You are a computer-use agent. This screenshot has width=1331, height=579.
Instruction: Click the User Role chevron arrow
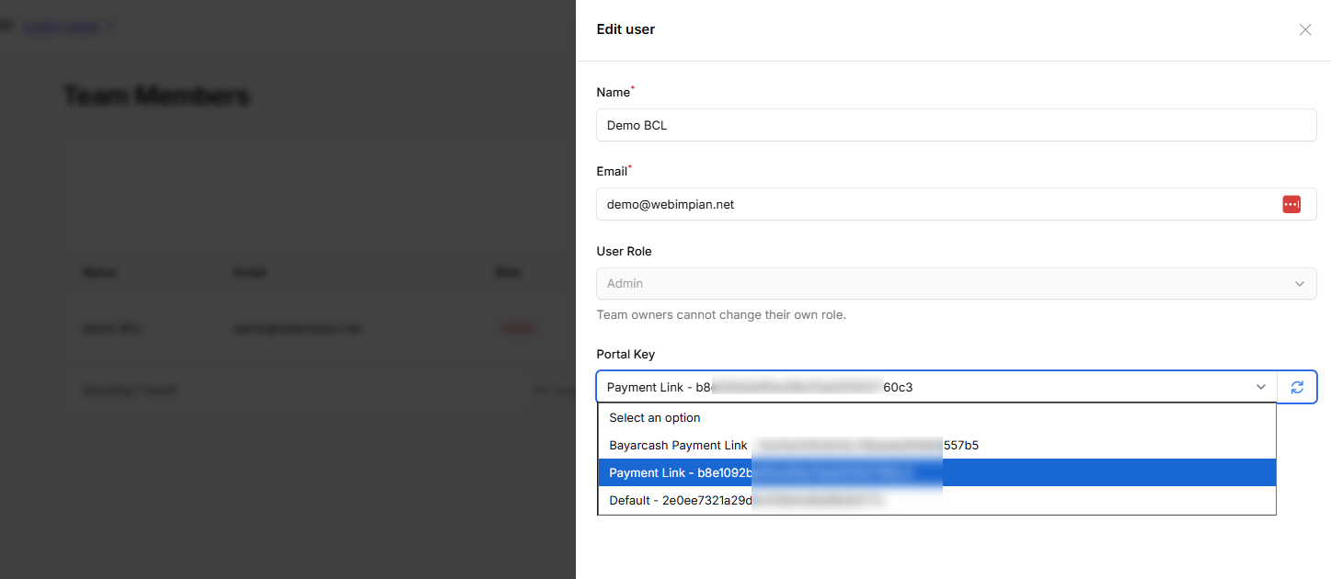pos(1299,284)
